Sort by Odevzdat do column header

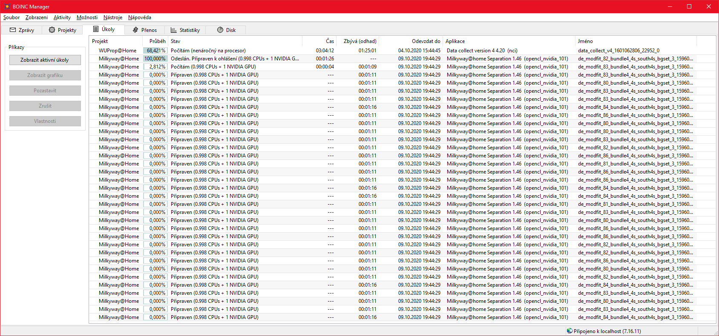pos(411,41)
